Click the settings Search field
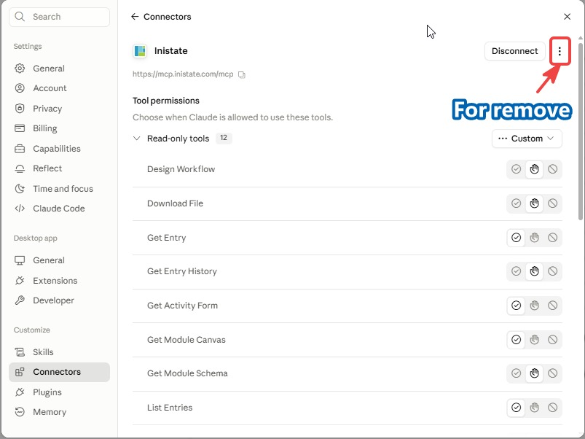The width and height of the screenshot is (585, 439). 59,17
